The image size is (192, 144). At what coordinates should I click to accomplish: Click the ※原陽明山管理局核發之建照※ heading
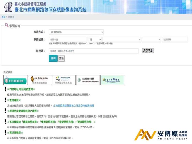23,111
